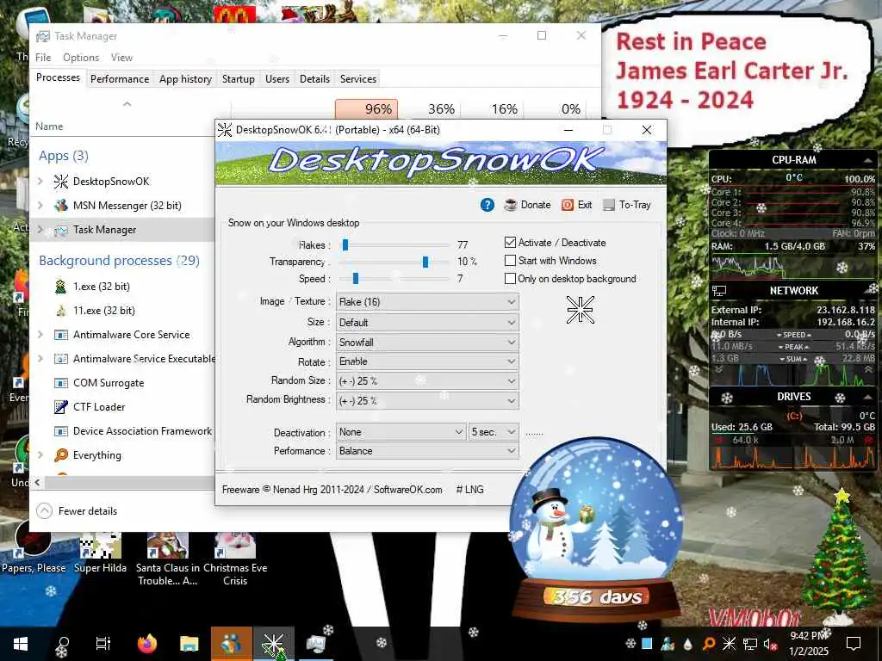Image resolution: width=882 pixels, height=661 pixels.
Task: Switch to the Details tab
Action: (x=314, y=79)
